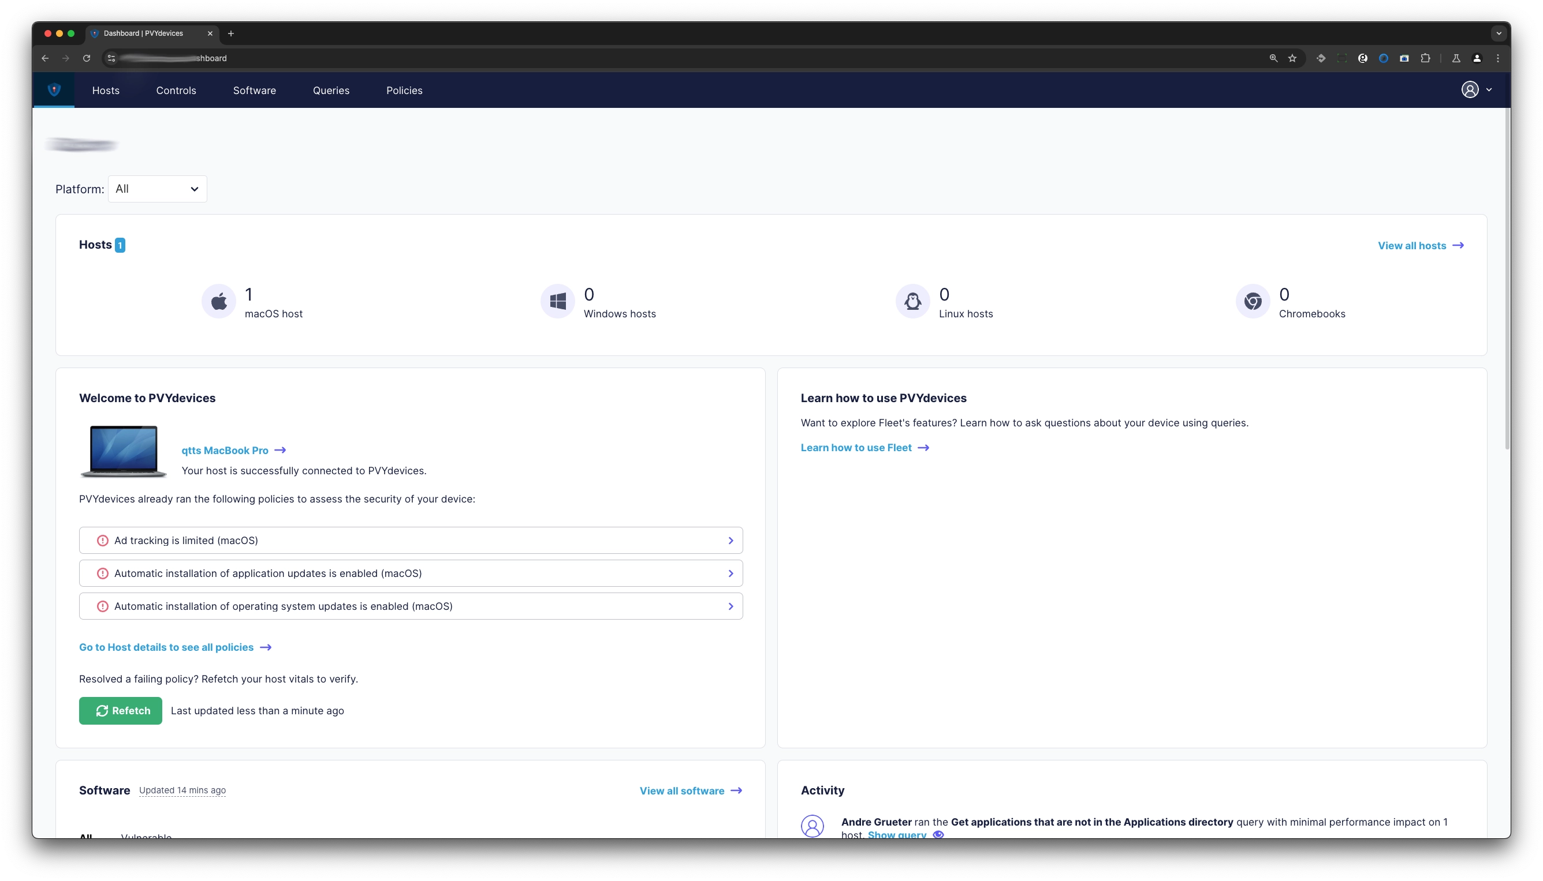Select the Dashboard | PVYdevices browser tab

pyautogui.click(x=152, y=33)
